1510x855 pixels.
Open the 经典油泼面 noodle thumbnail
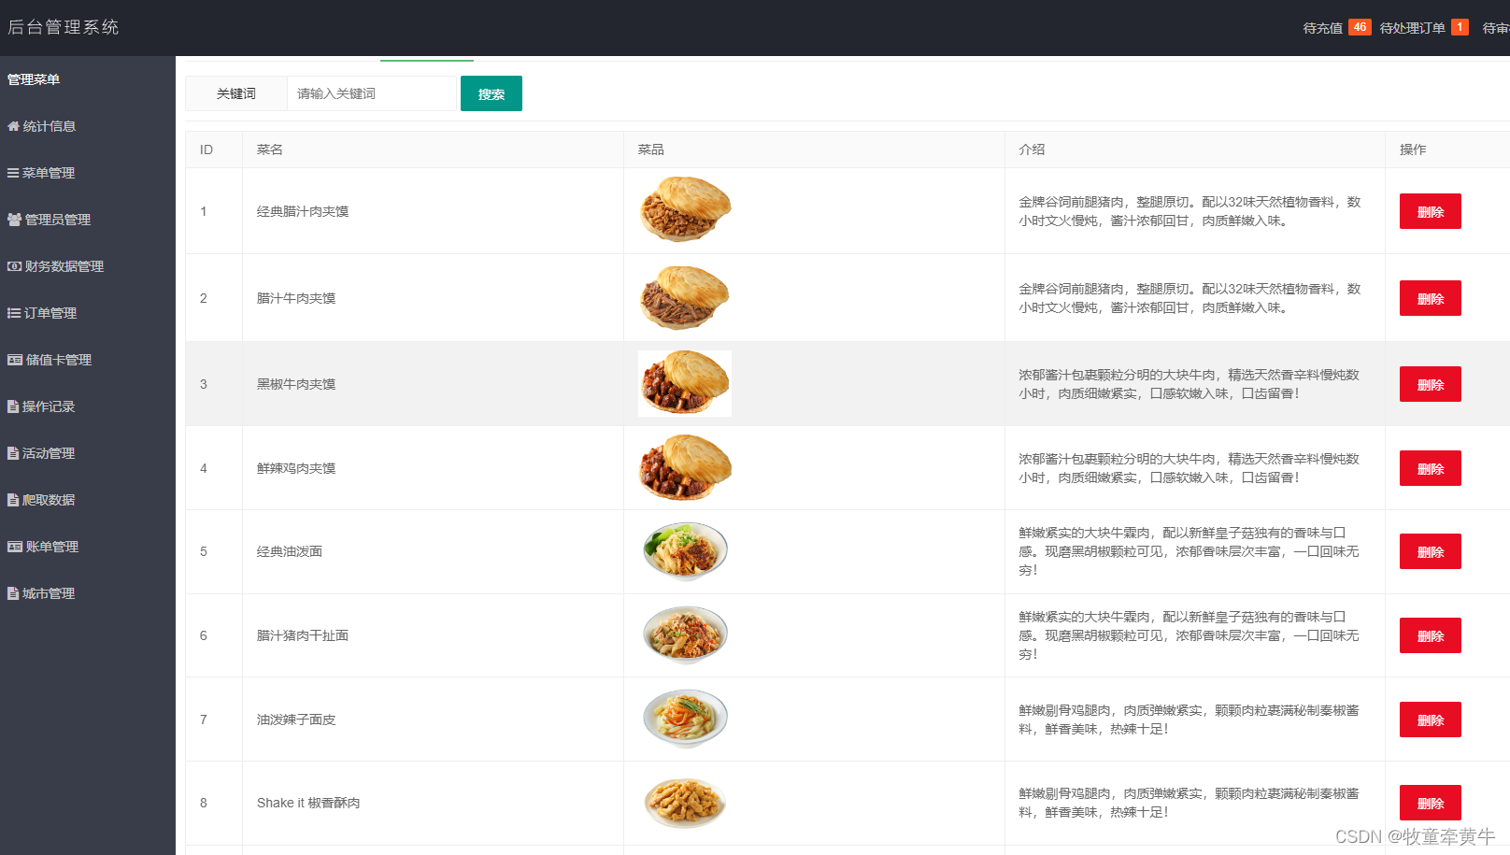[685, 551]
